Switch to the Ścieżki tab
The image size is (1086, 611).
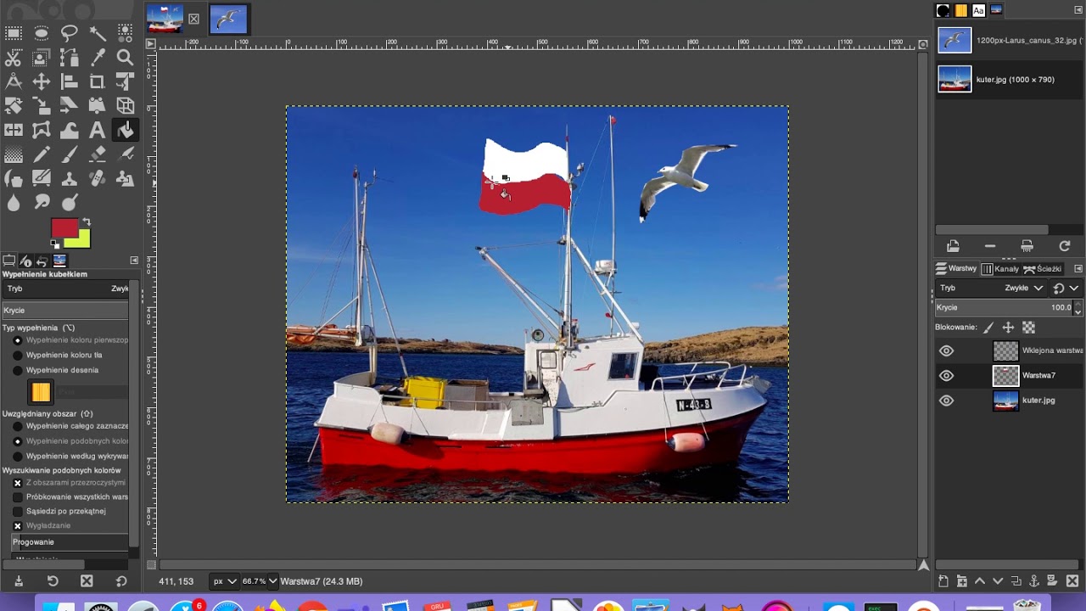[x=1043, y=269]
